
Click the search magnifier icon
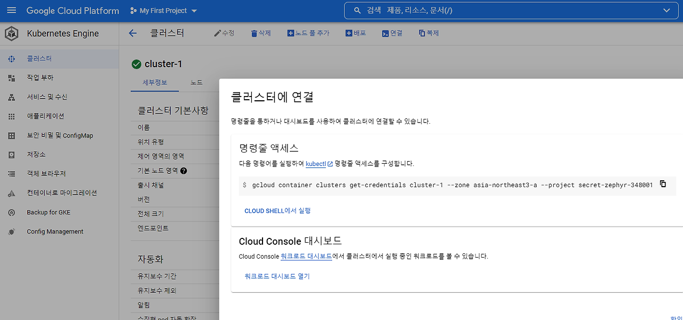click(358, 11)
